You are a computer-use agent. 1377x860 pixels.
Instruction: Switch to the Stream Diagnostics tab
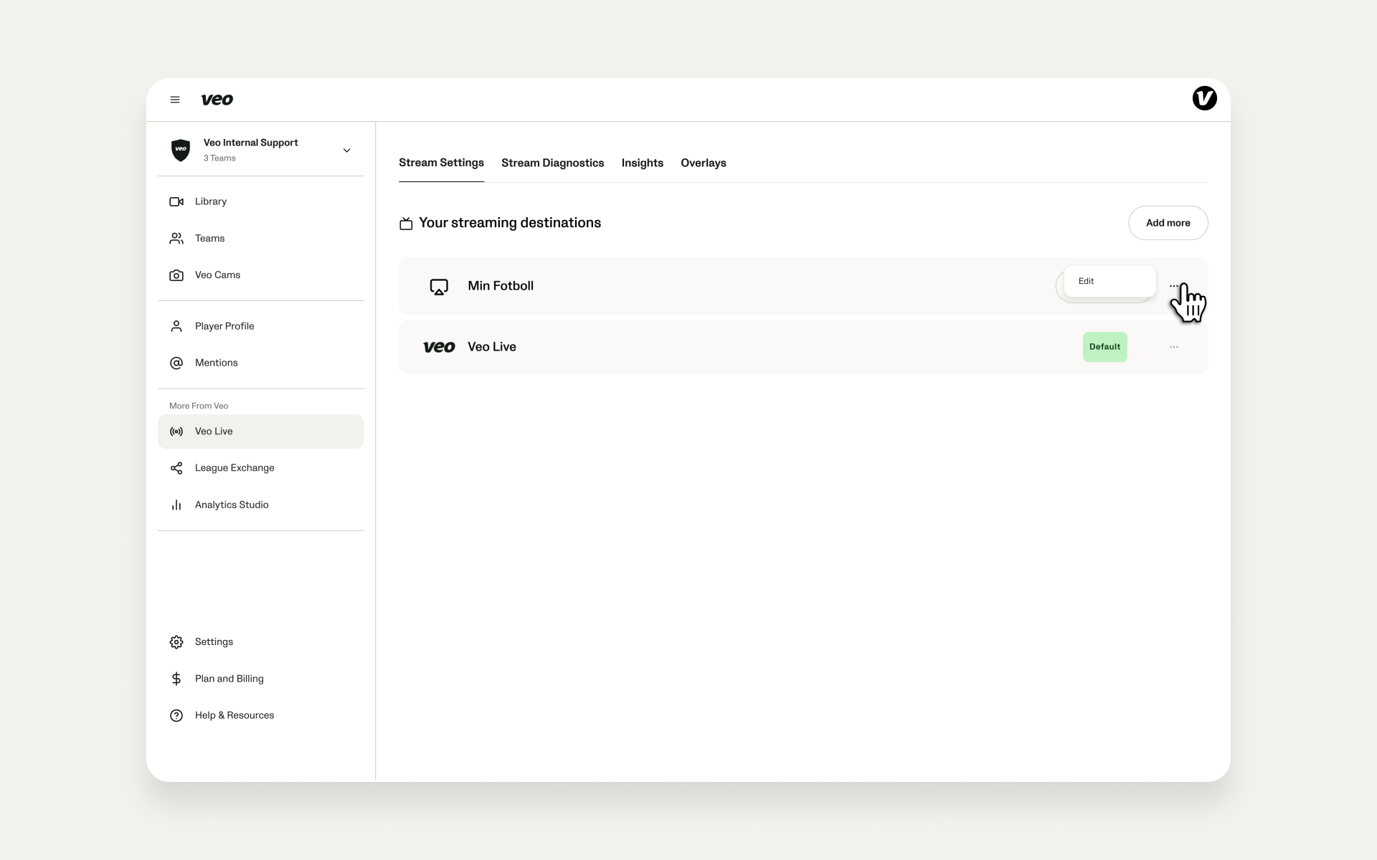[552, 163]
